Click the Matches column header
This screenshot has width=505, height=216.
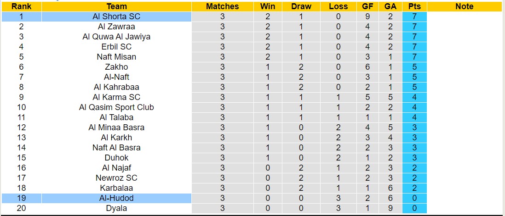coord(223,6)
